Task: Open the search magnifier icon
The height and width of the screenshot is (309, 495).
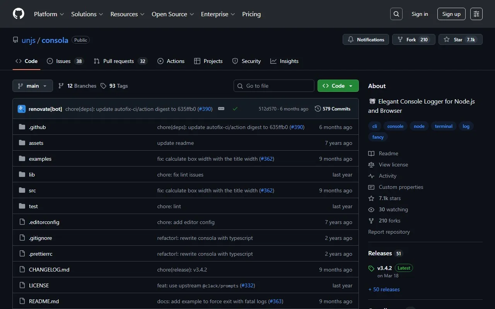Action: pos(396,14)
